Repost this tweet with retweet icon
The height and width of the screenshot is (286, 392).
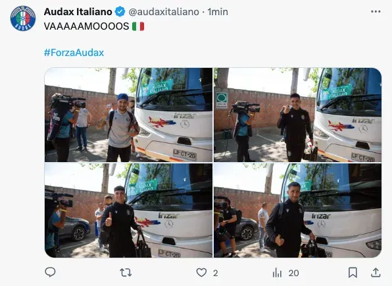click(x=126, y=272)
